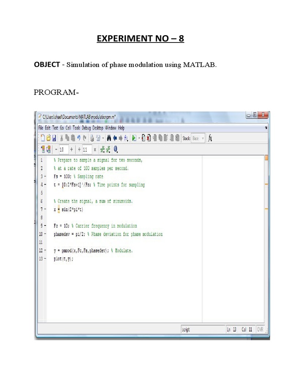
Task: Run the script with the green play icon
Action: (134, 138)
